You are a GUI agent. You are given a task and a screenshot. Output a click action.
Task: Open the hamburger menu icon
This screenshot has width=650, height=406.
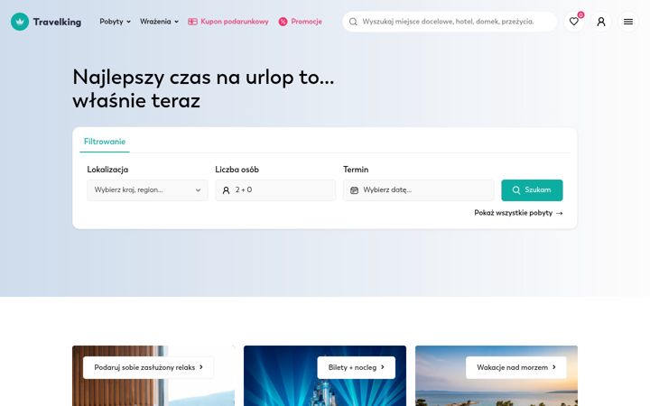[x=628, y=22]
